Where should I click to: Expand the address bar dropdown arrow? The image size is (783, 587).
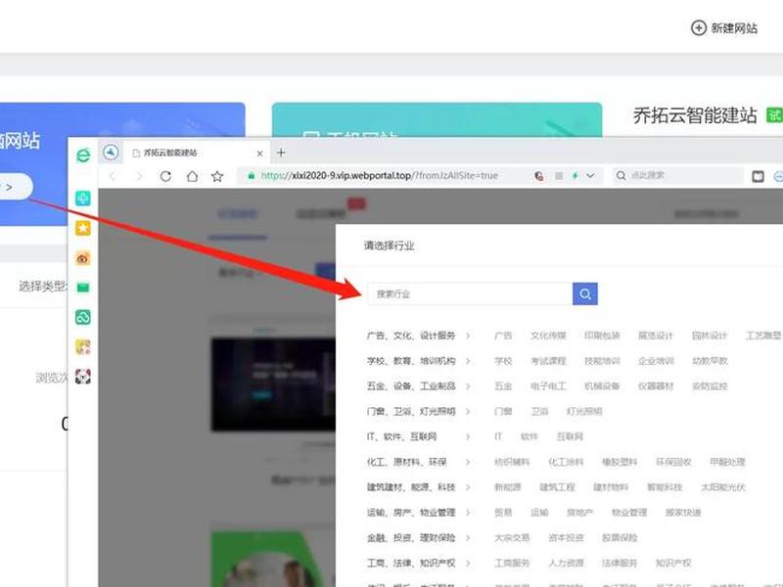pyautogui.click(x=591, y=176)
